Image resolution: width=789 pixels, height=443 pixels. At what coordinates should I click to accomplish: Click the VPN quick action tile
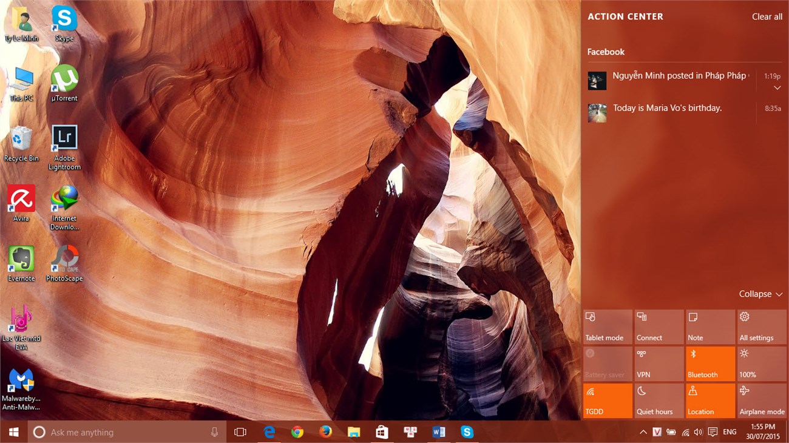[x=659, y=364]
